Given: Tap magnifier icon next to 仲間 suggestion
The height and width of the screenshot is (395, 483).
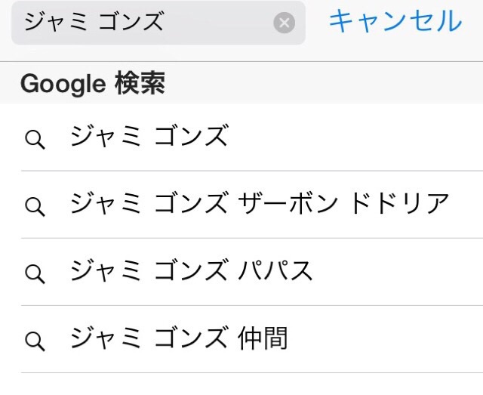Looking at the screenshot, I should point(35,341).
